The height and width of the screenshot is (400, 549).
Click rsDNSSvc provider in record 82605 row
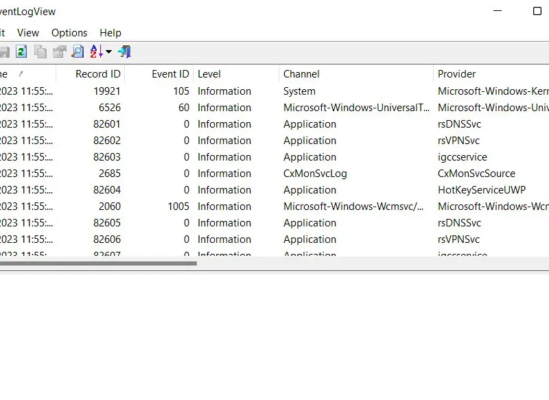point(459,222)
